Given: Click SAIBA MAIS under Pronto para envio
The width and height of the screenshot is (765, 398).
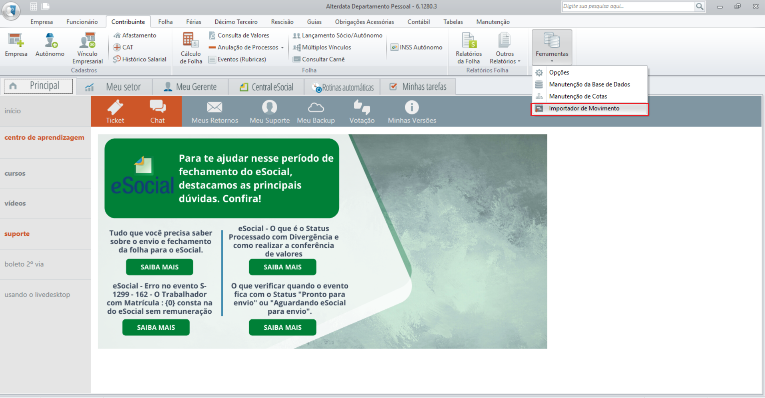Looking at the screenshot, I should 282,327.
